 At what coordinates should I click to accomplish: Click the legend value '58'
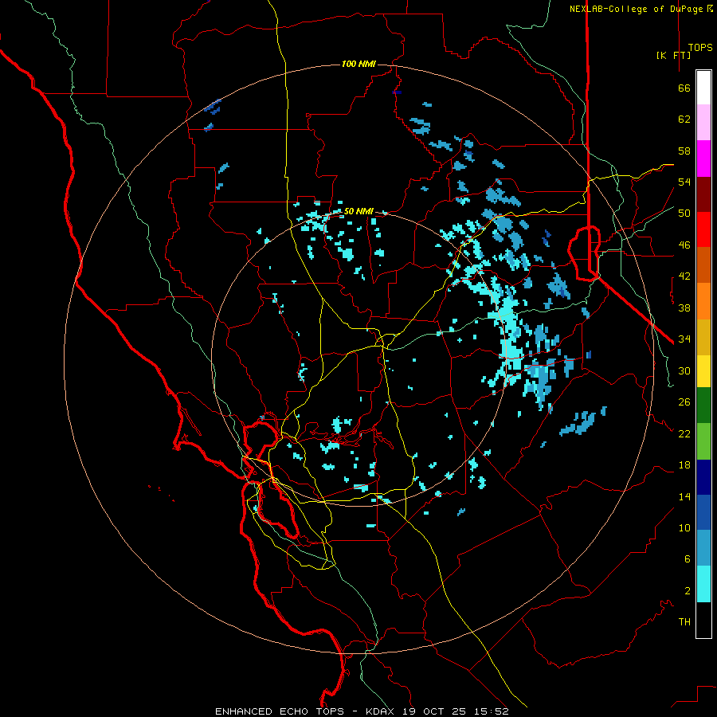point(684,151)
